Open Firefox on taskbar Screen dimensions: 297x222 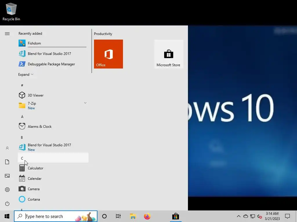(147, 216)
